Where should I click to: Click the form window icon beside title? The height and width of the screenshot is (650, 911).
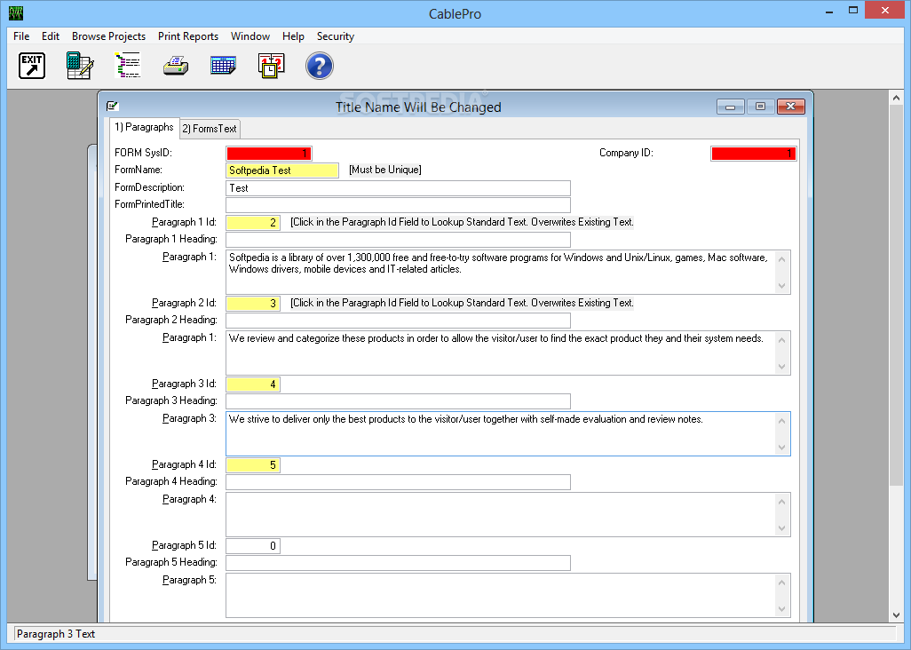click(112, 106)
